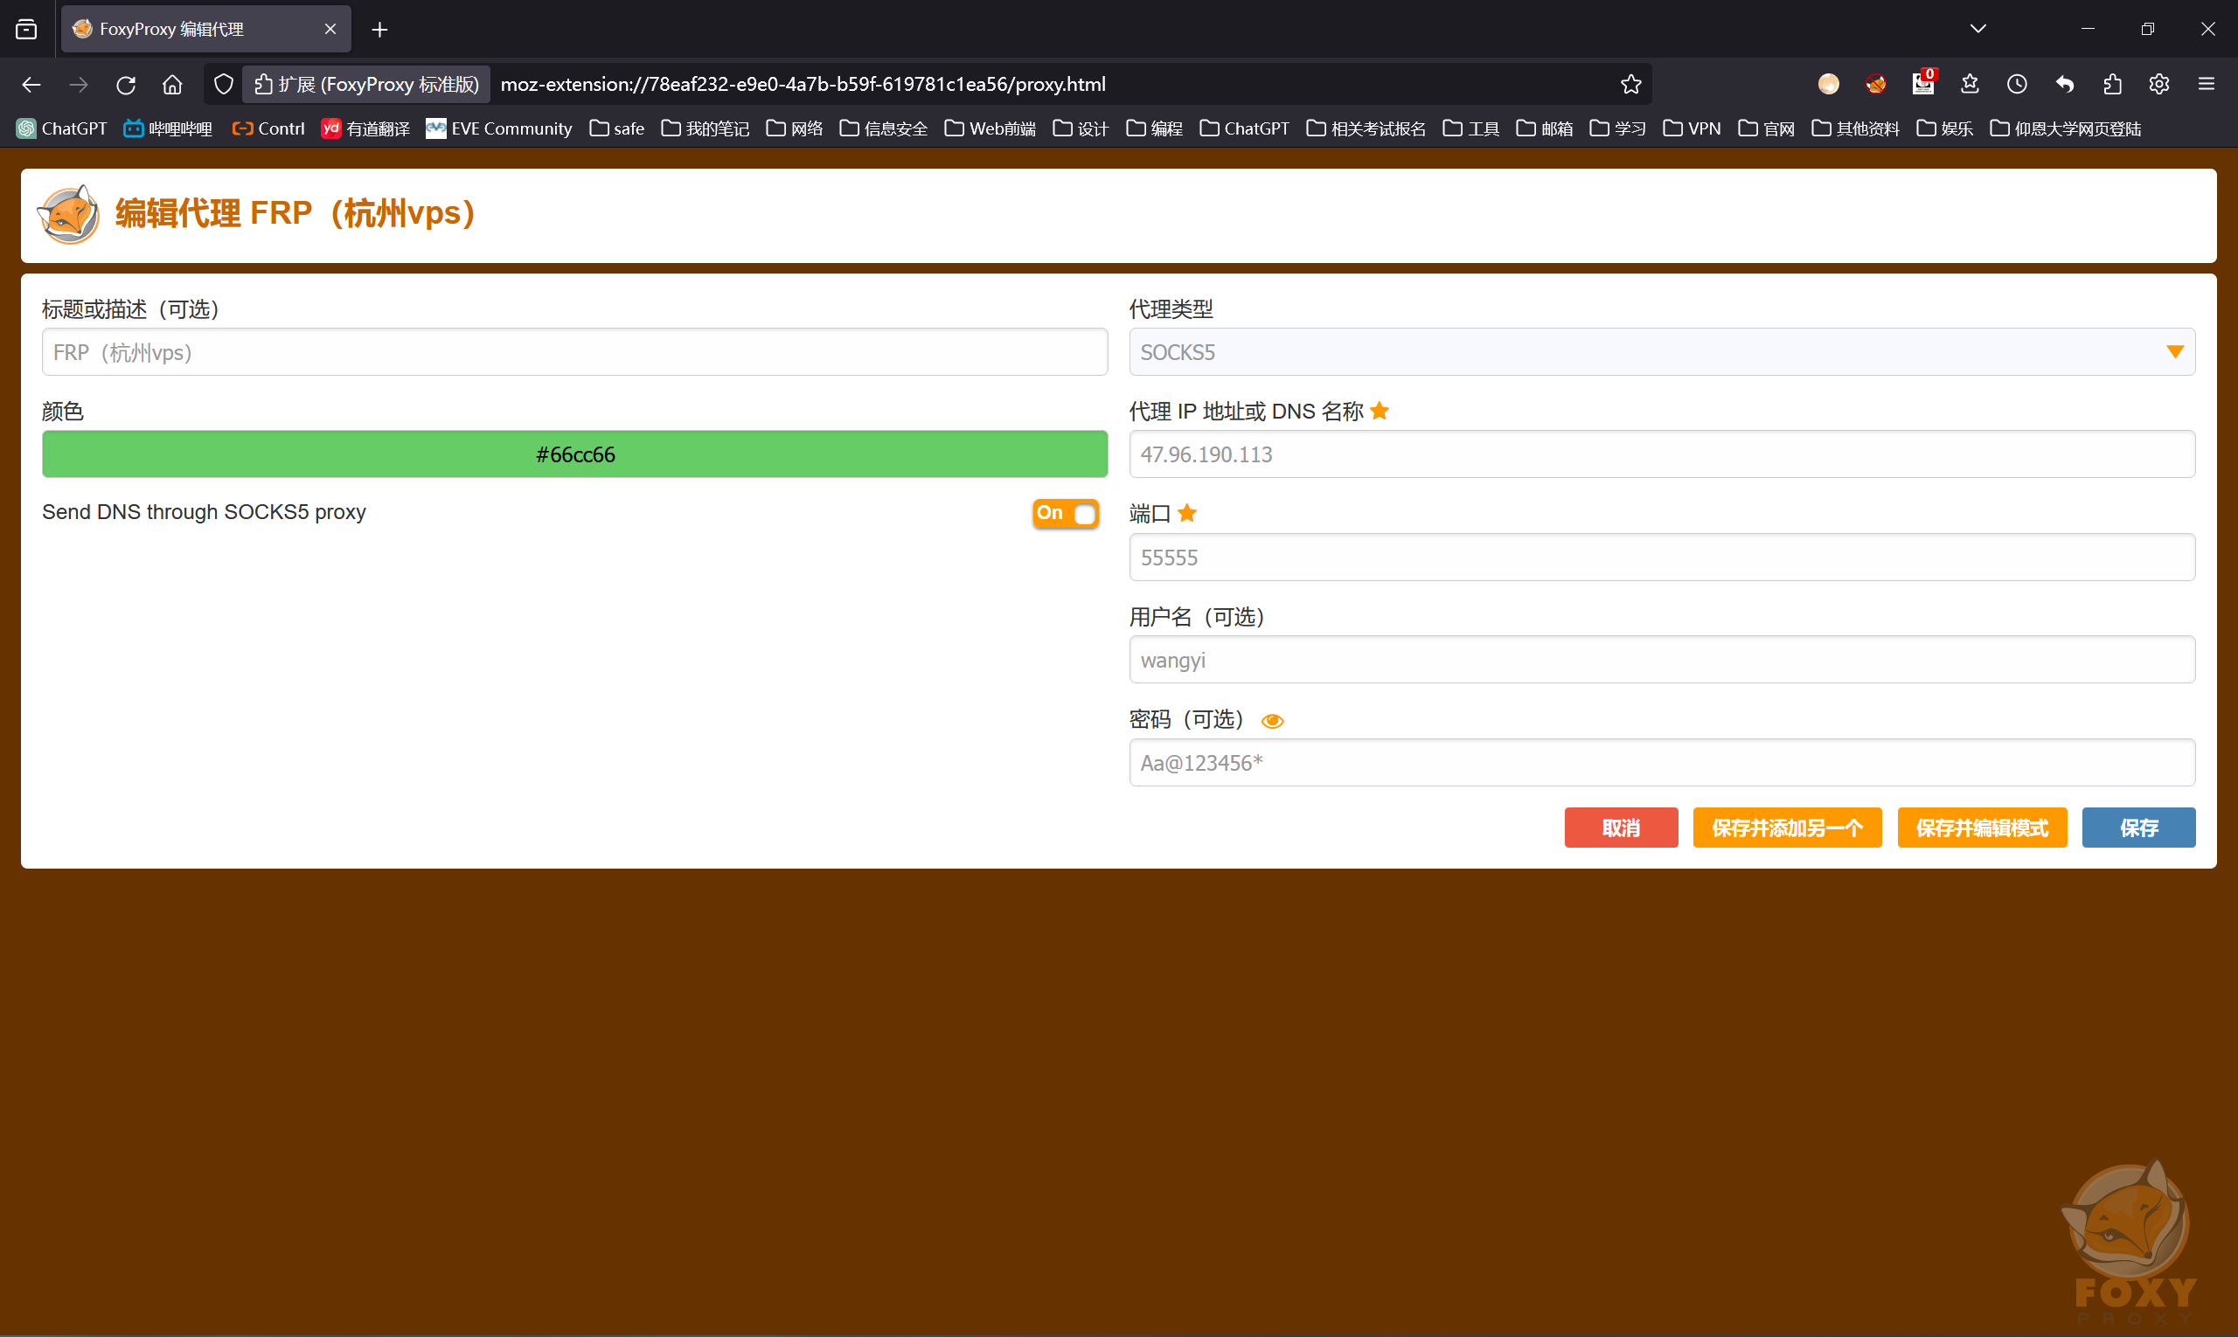Viewport: 2238px width, 1337px height.
Task: Click Save and edit patterns (保存并编辑模式)
Action: click(x=1982, y=827)
